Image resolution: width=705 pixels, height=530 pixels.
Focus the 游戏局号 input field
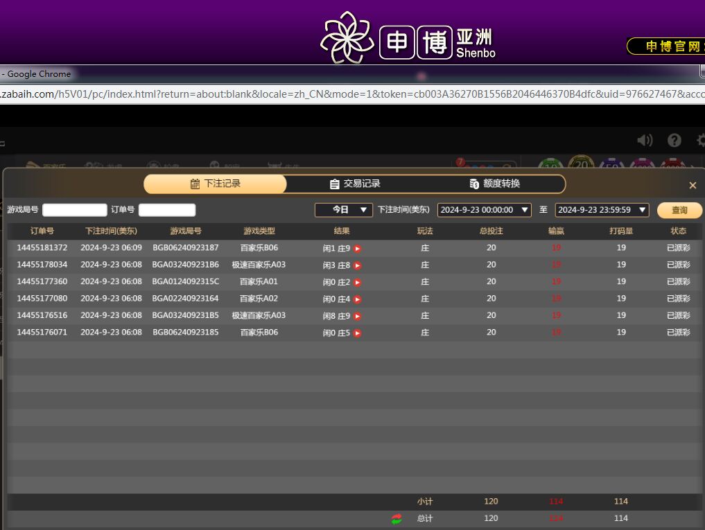(75, 210)
